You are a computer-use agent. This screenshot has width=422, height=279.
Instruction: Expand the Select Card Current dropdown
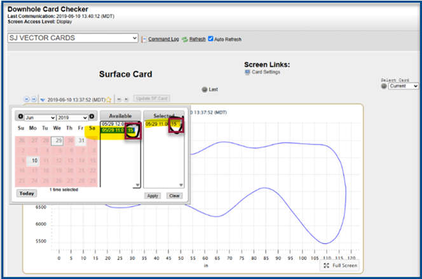(x=404, y=86)
